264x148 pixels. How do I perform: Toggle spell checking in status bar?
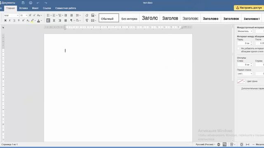pyautogui.click(x=224, y=144)
